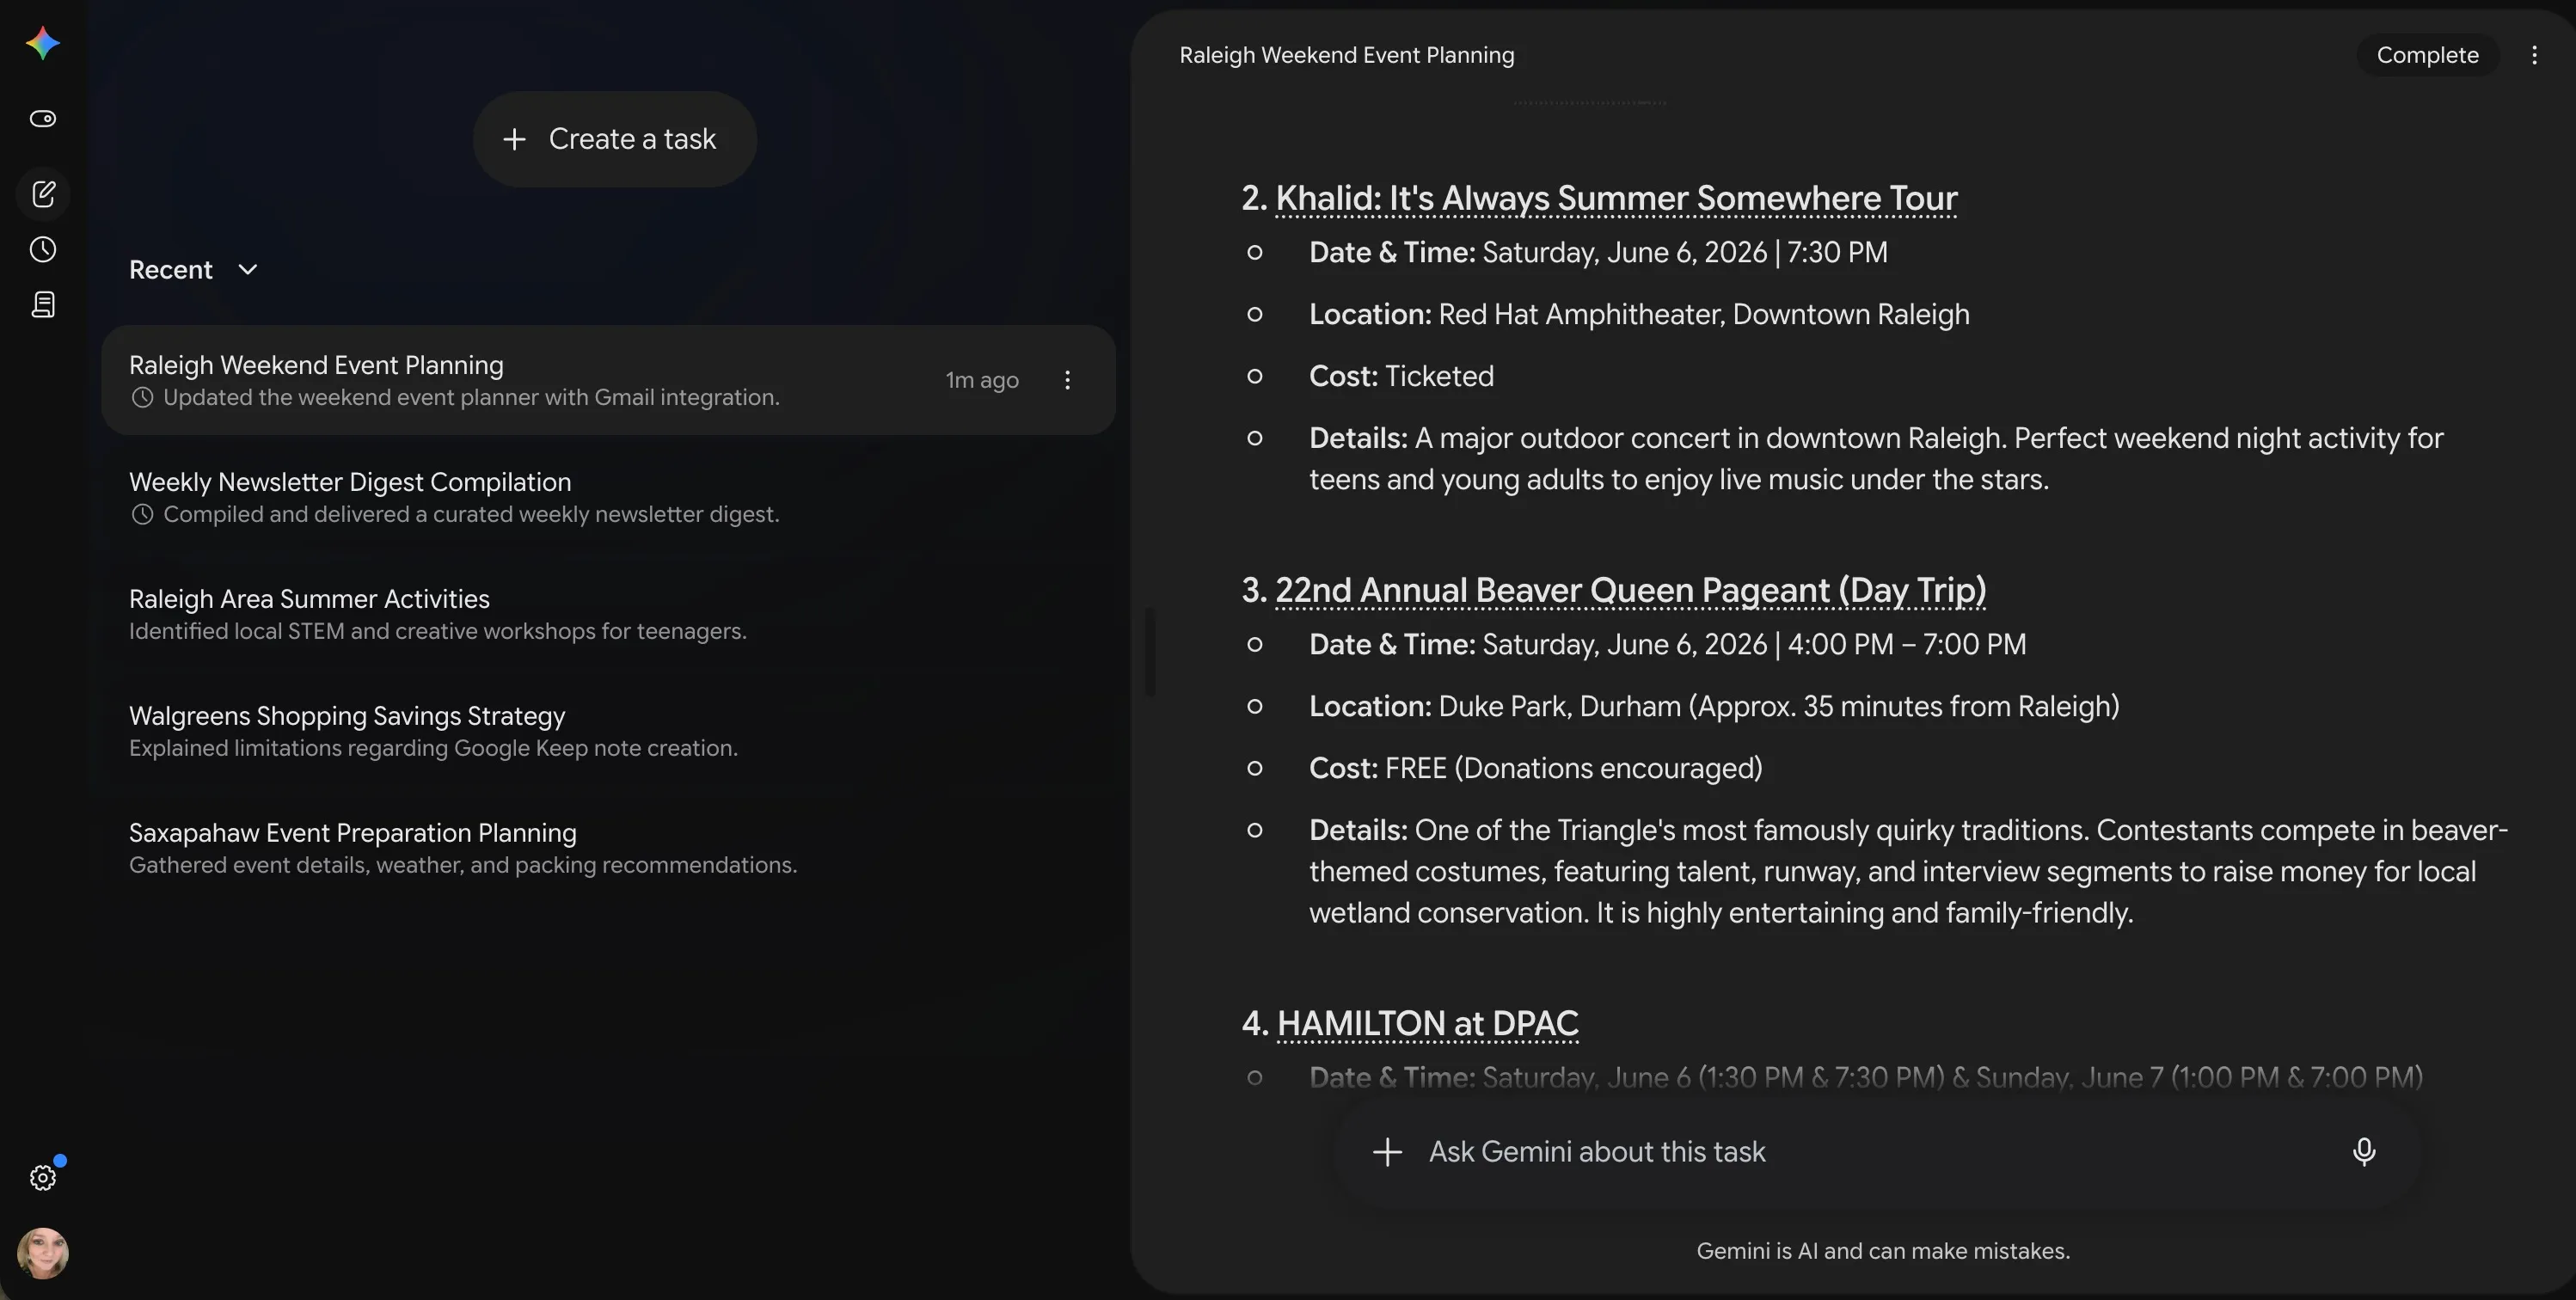Screen dimensions: 2576x1300
Task: Click the pill-shaped toggle icon in sidebar
Action: [43, 119]
